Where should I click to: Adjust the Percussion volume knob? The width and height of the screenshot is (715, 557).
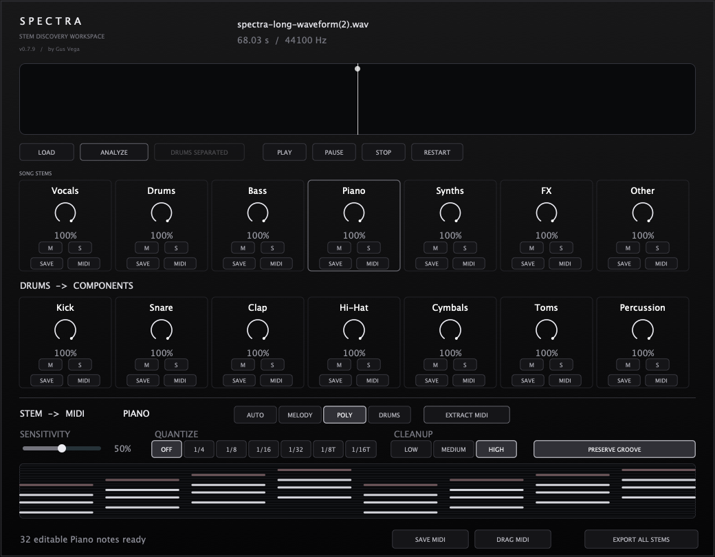643,330
